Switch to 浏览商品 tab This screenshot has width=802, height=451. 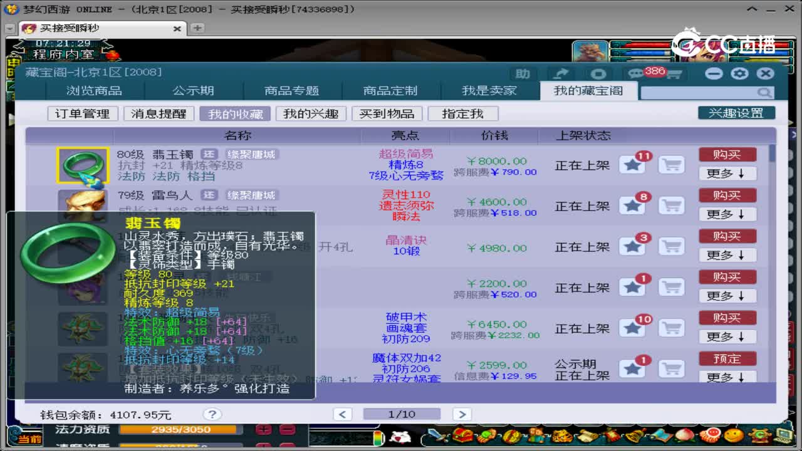pos(95,91)
